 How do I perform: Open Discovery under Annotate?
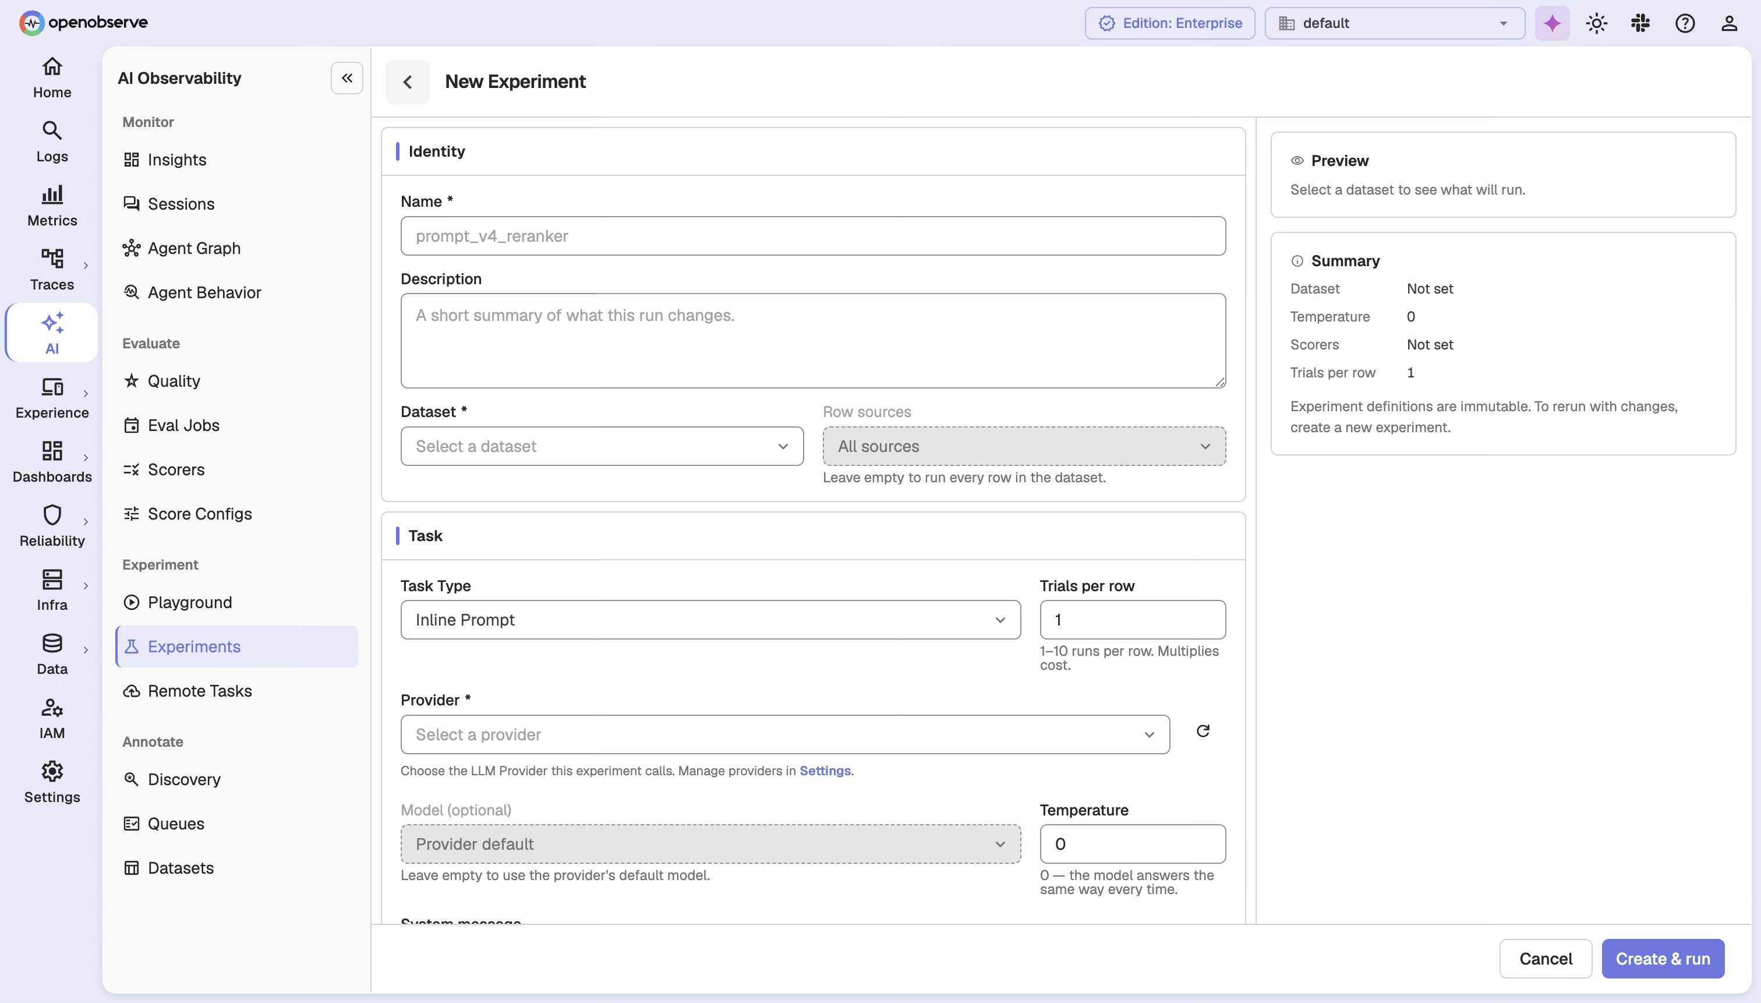coord(236,779)
